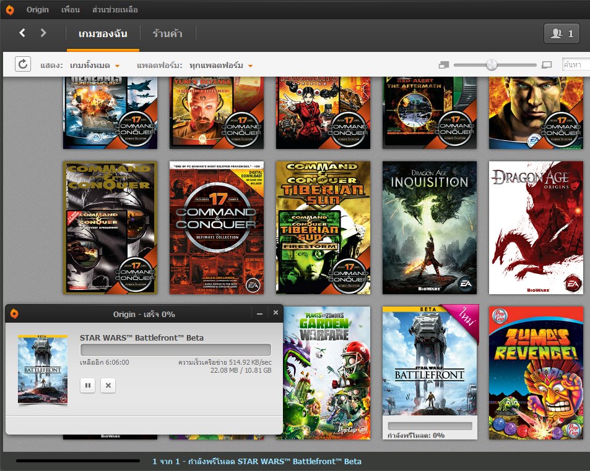Select Red Alert The Aftermath tile
This screenshot has height=471, width=590.
429,112
